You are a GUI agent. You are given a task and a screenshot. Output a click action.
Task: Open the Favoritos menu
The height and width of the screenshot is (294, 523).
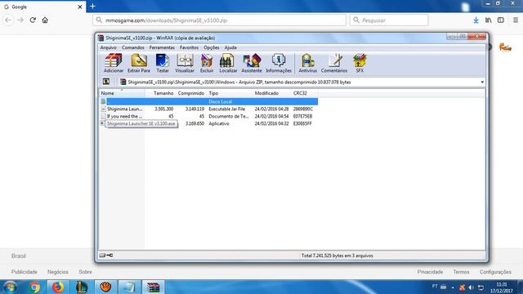coord(189,47)
